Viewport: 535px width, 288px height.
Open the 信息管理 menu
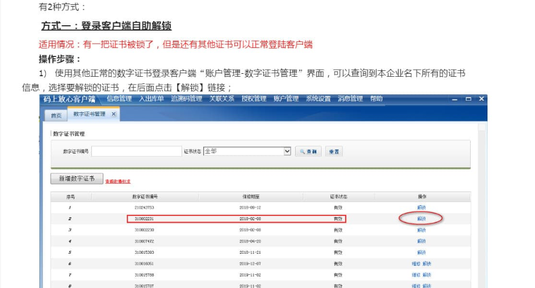point(119,99)
